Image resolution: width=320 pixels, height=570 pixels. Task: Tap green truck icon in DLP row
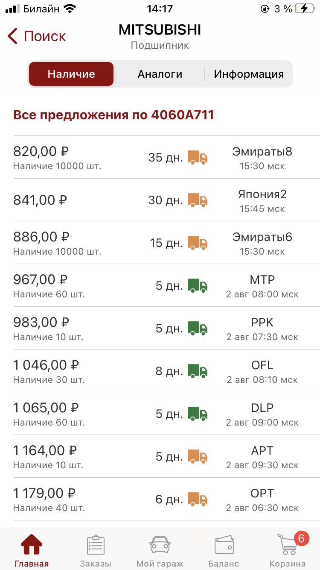click(x=198, y=414)
